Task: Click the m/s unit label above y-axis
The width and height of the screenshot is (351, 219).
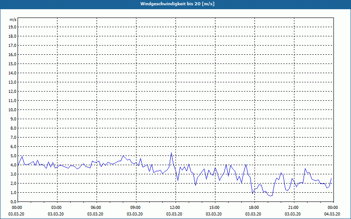Action: coord(13,20)
